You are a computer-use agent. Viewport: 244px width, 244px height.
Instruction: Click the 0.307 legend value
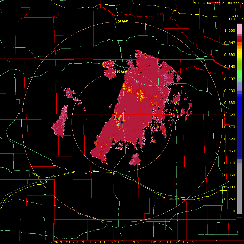[x=230, y=187]
